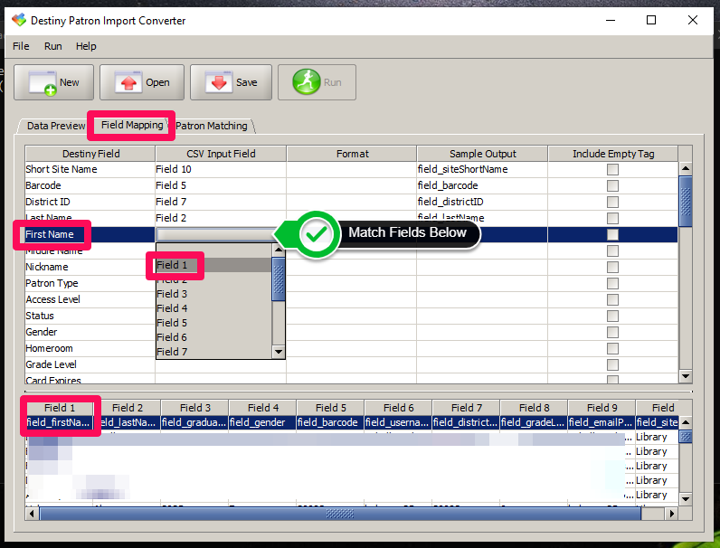This screenshot has width=720, height=548.
Task: Click the Field 1 preview column header
Action: (x=60, y=408)
